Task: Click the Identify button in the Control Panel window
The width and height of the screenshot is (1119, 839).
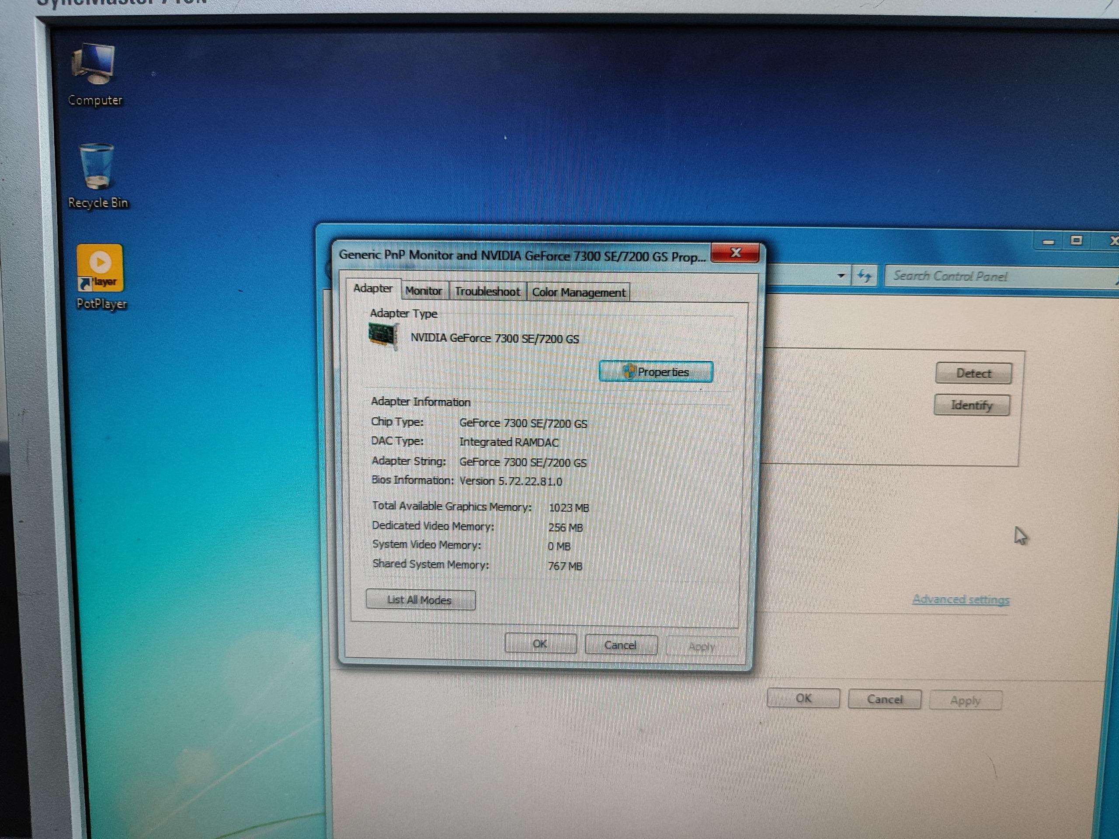Action: (x=972, y=405)
